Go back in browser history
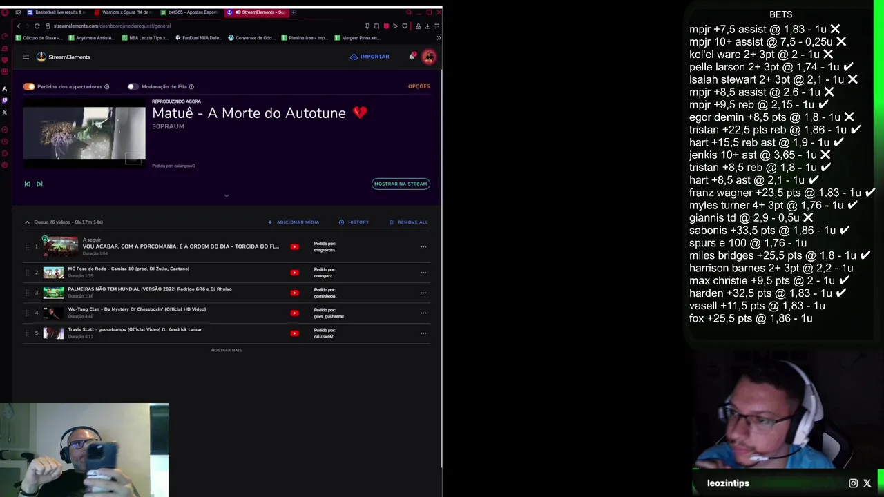 coord(19,26)
